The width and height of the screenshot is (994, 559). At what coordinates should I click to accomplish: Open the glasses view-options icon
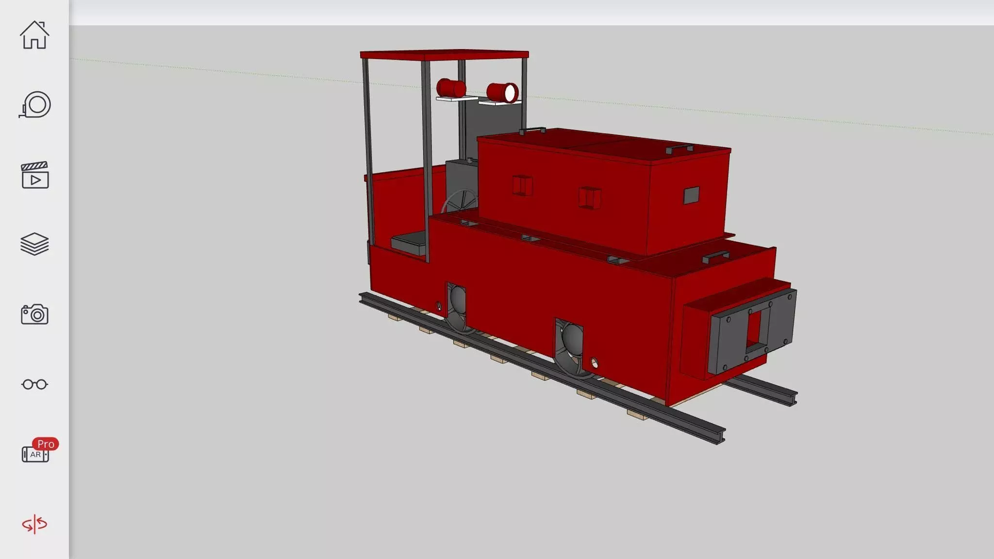(34, 384)
